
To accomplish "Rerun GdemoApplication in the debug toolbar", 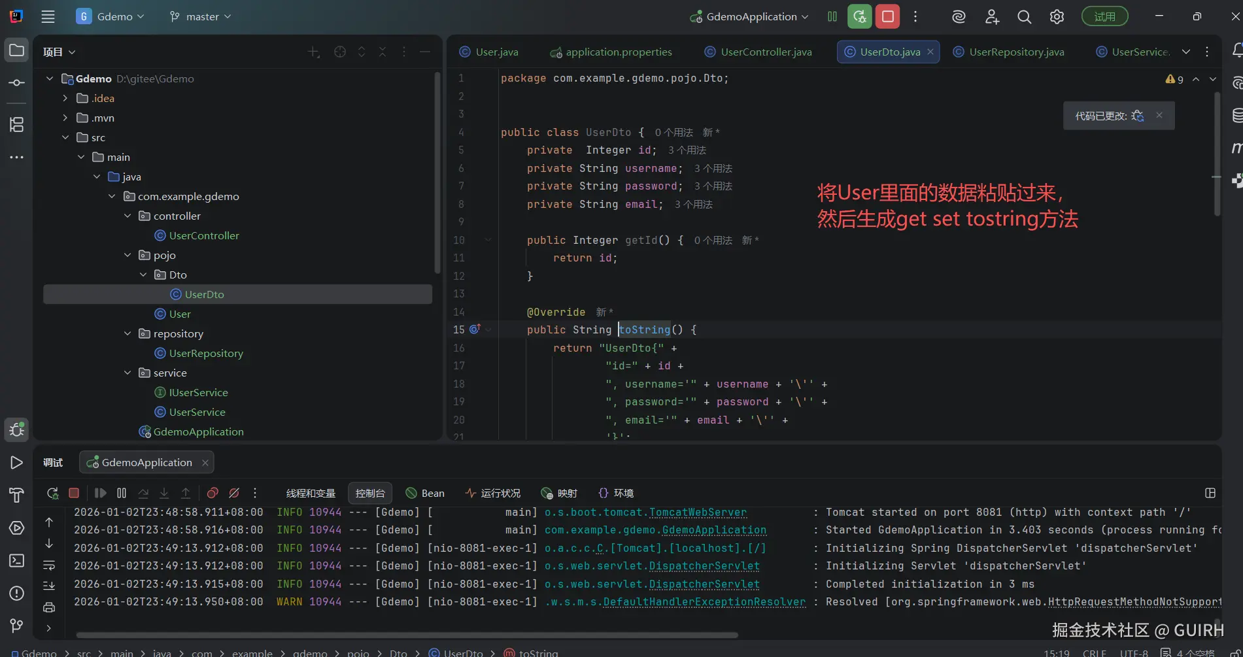I will [53, 493].
